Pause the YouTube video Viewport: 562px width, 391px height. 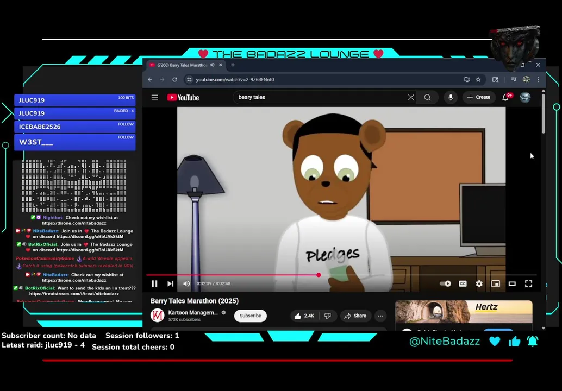coord(154,283)
